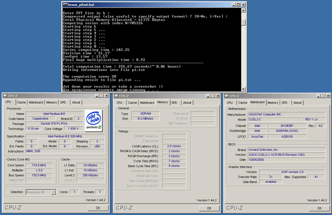Click the Core Speed value 774.8 MHz
332x215 pixels.
(39, 165)
